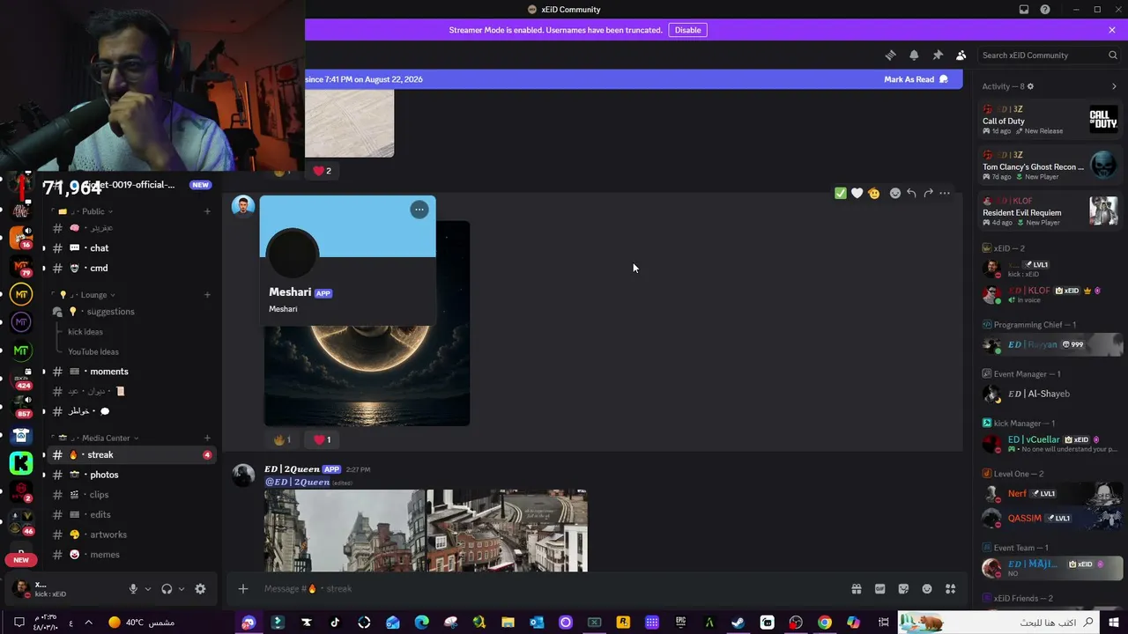This screenshot has height=634, width=1128.
Task: Open headphone output options dropdown
Action: tap(182, 589)
